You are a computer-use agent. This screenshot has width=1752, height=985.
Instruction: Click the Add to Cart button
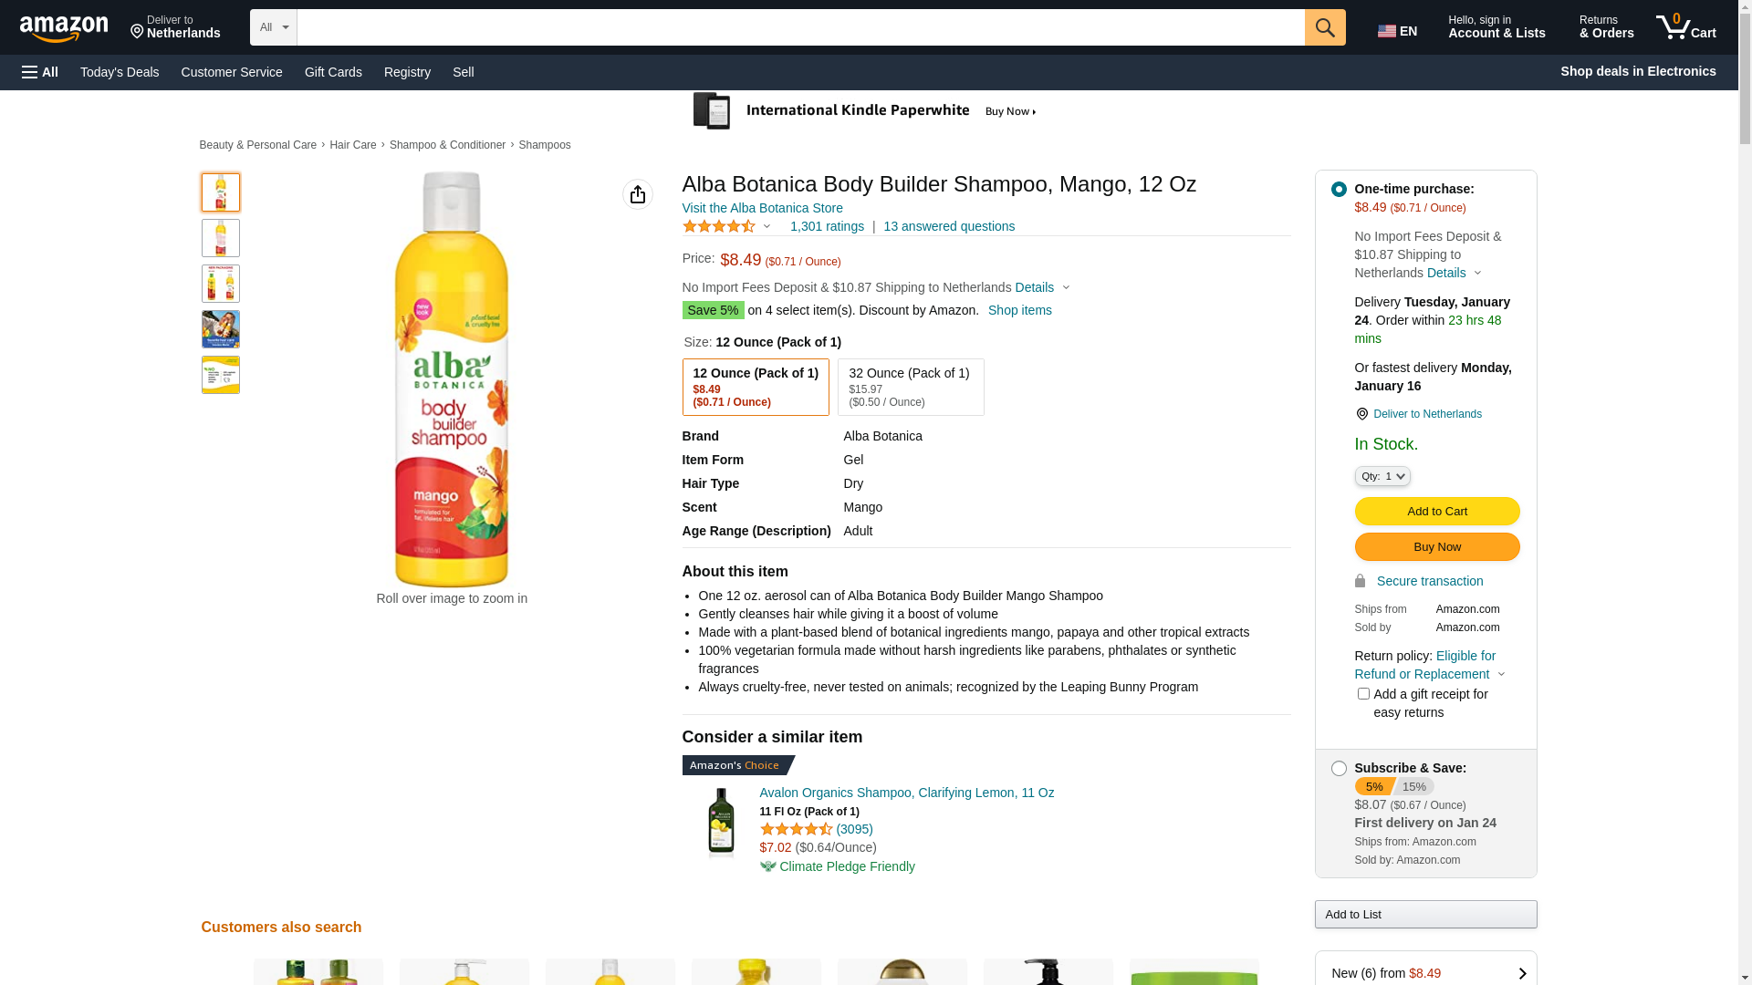1436,512
